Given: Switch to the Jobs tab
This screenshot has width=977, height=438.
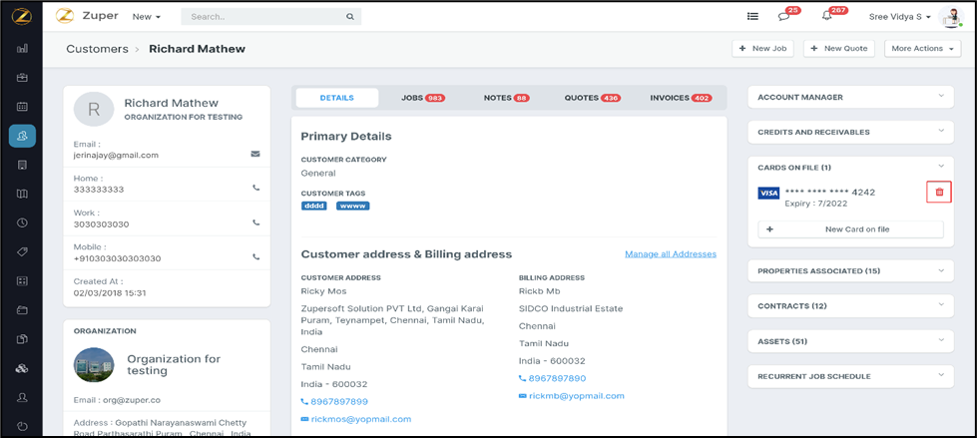Looking at the screenshot, I should (421, 98).
